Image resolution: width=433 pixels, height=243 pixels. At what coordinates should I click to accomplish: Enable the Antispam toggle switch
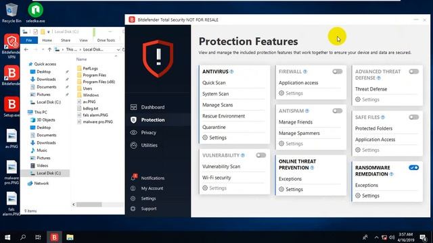pos(337,111)
